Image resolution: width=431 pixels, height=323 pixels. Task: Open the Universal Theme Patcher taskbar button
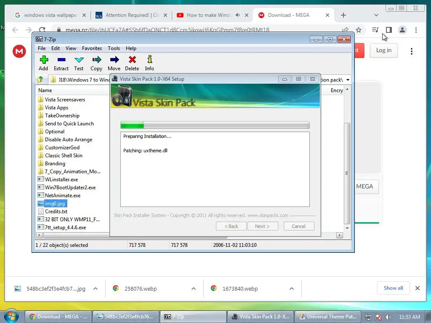pyautogui.click(x=328, y=317)
